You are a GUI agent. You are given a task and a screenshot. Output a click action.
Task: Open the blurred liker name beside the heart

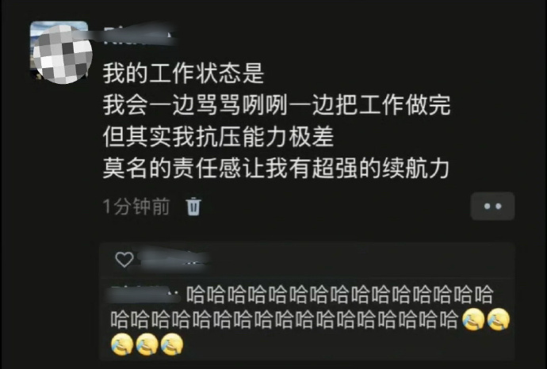[174, 259]
